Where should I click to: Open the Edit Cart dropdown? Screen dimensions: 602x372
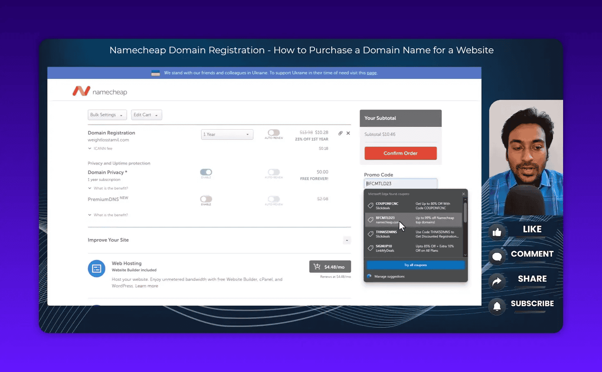pyautogui.click(x=146, y=114)
